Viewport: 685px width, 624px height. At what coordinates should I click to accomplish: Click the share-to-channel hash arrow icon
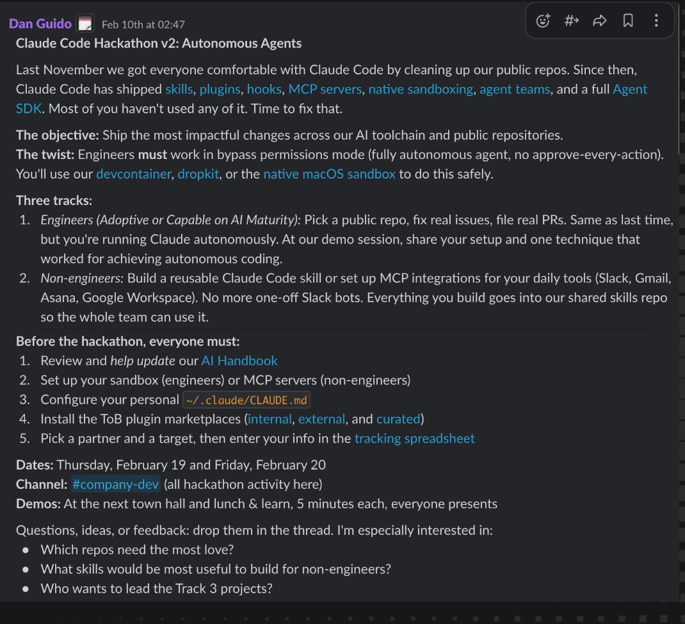[x=572, y=21]
